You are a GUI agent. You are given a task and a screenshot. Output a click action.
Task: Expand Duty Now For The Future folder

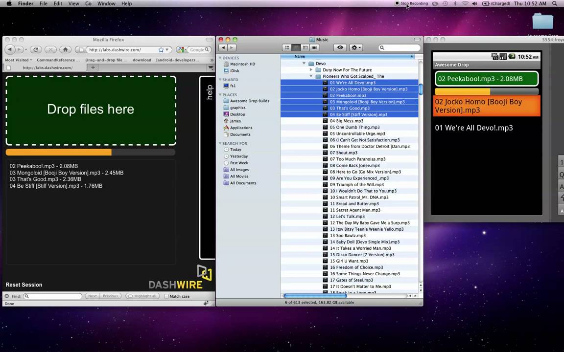311,70
